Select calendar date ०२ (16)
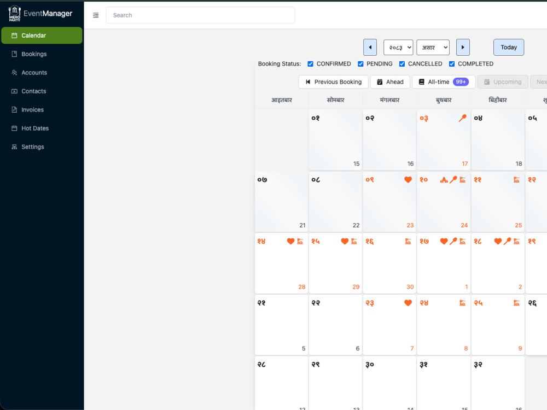Screen dimensions: 547x410 pyautogui.click(x=389, y=140)
